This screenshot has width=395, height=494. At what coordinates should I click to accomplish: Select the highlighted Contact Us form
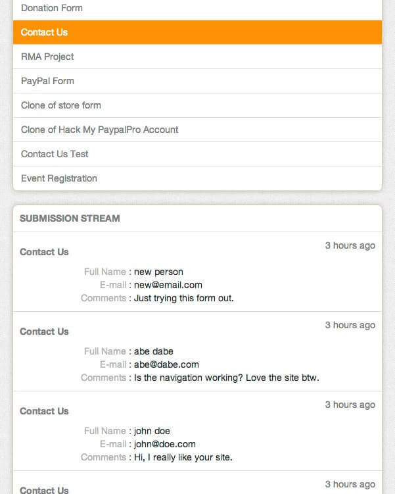pos(44,32)
